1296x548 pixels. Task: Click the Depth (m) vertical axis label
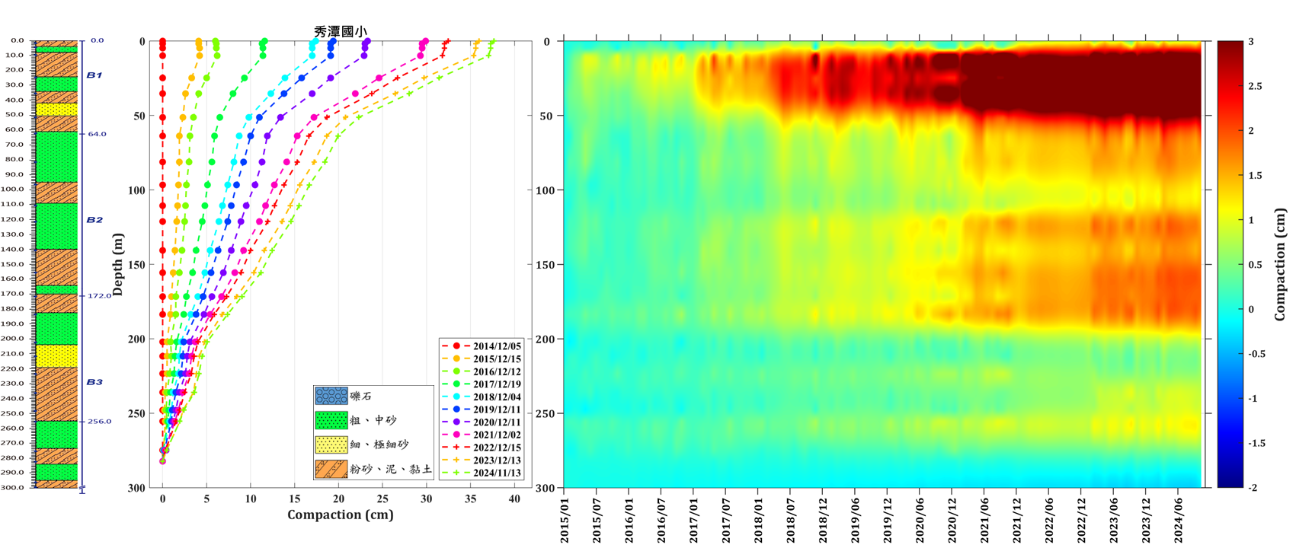pos(119,264)
